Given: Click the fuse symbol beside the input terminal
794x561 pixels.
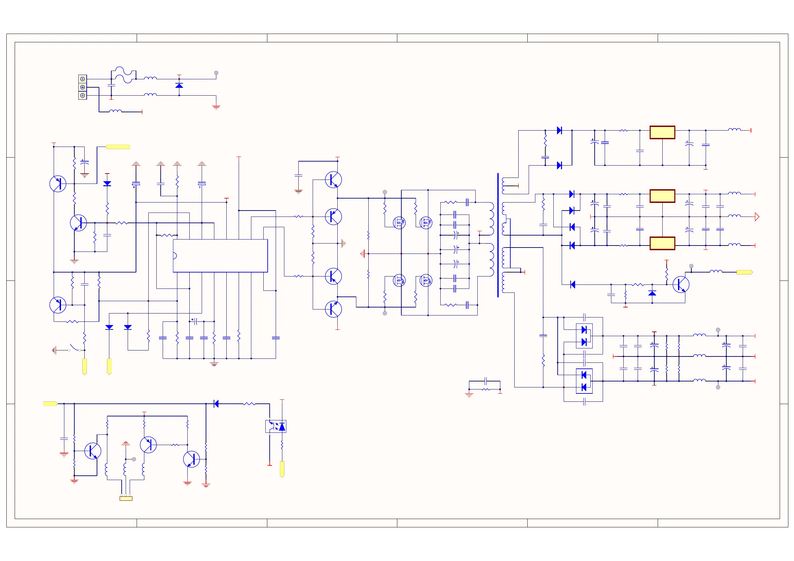Looking at the screenshot, I should 123,75.
